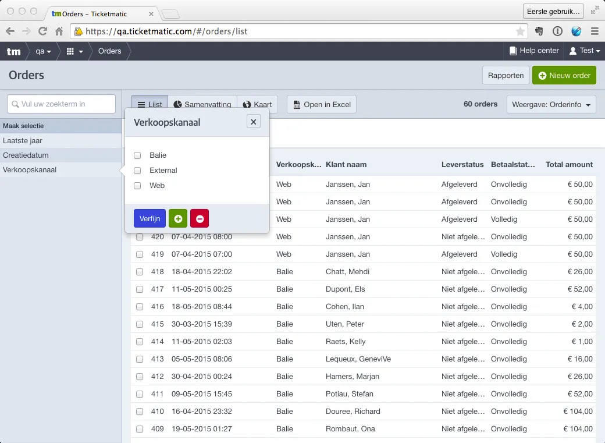Check the Balie checkbox

point(137,155)
